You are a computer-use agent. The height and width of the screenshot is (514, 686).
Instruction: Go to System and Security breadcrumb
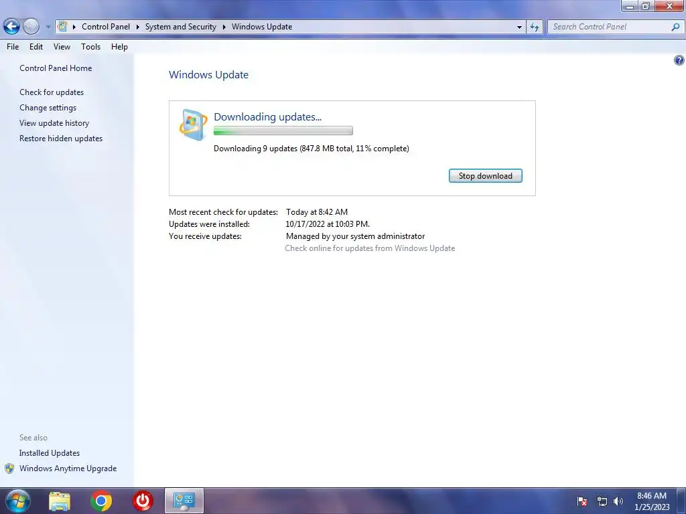pyautogui.click(x=181, y=27)
